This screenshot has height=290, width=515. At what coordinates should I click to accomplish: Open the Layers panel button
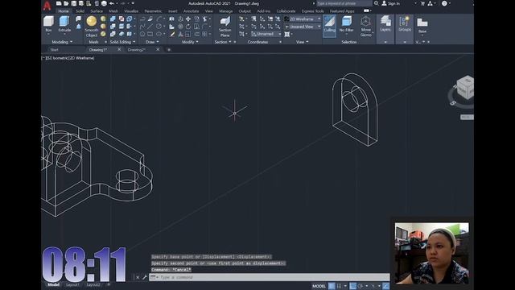coord(385,23)
